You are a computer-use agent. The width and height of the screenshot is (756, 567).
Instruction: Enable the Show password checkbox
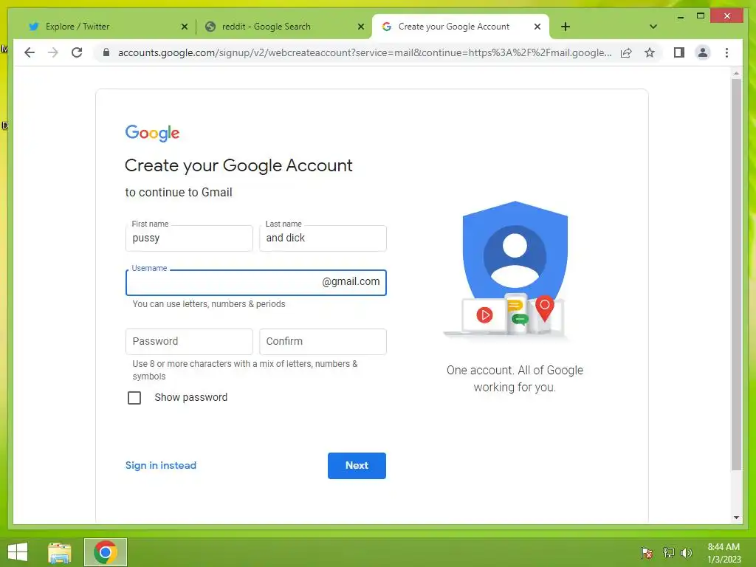tap(134, 398)
